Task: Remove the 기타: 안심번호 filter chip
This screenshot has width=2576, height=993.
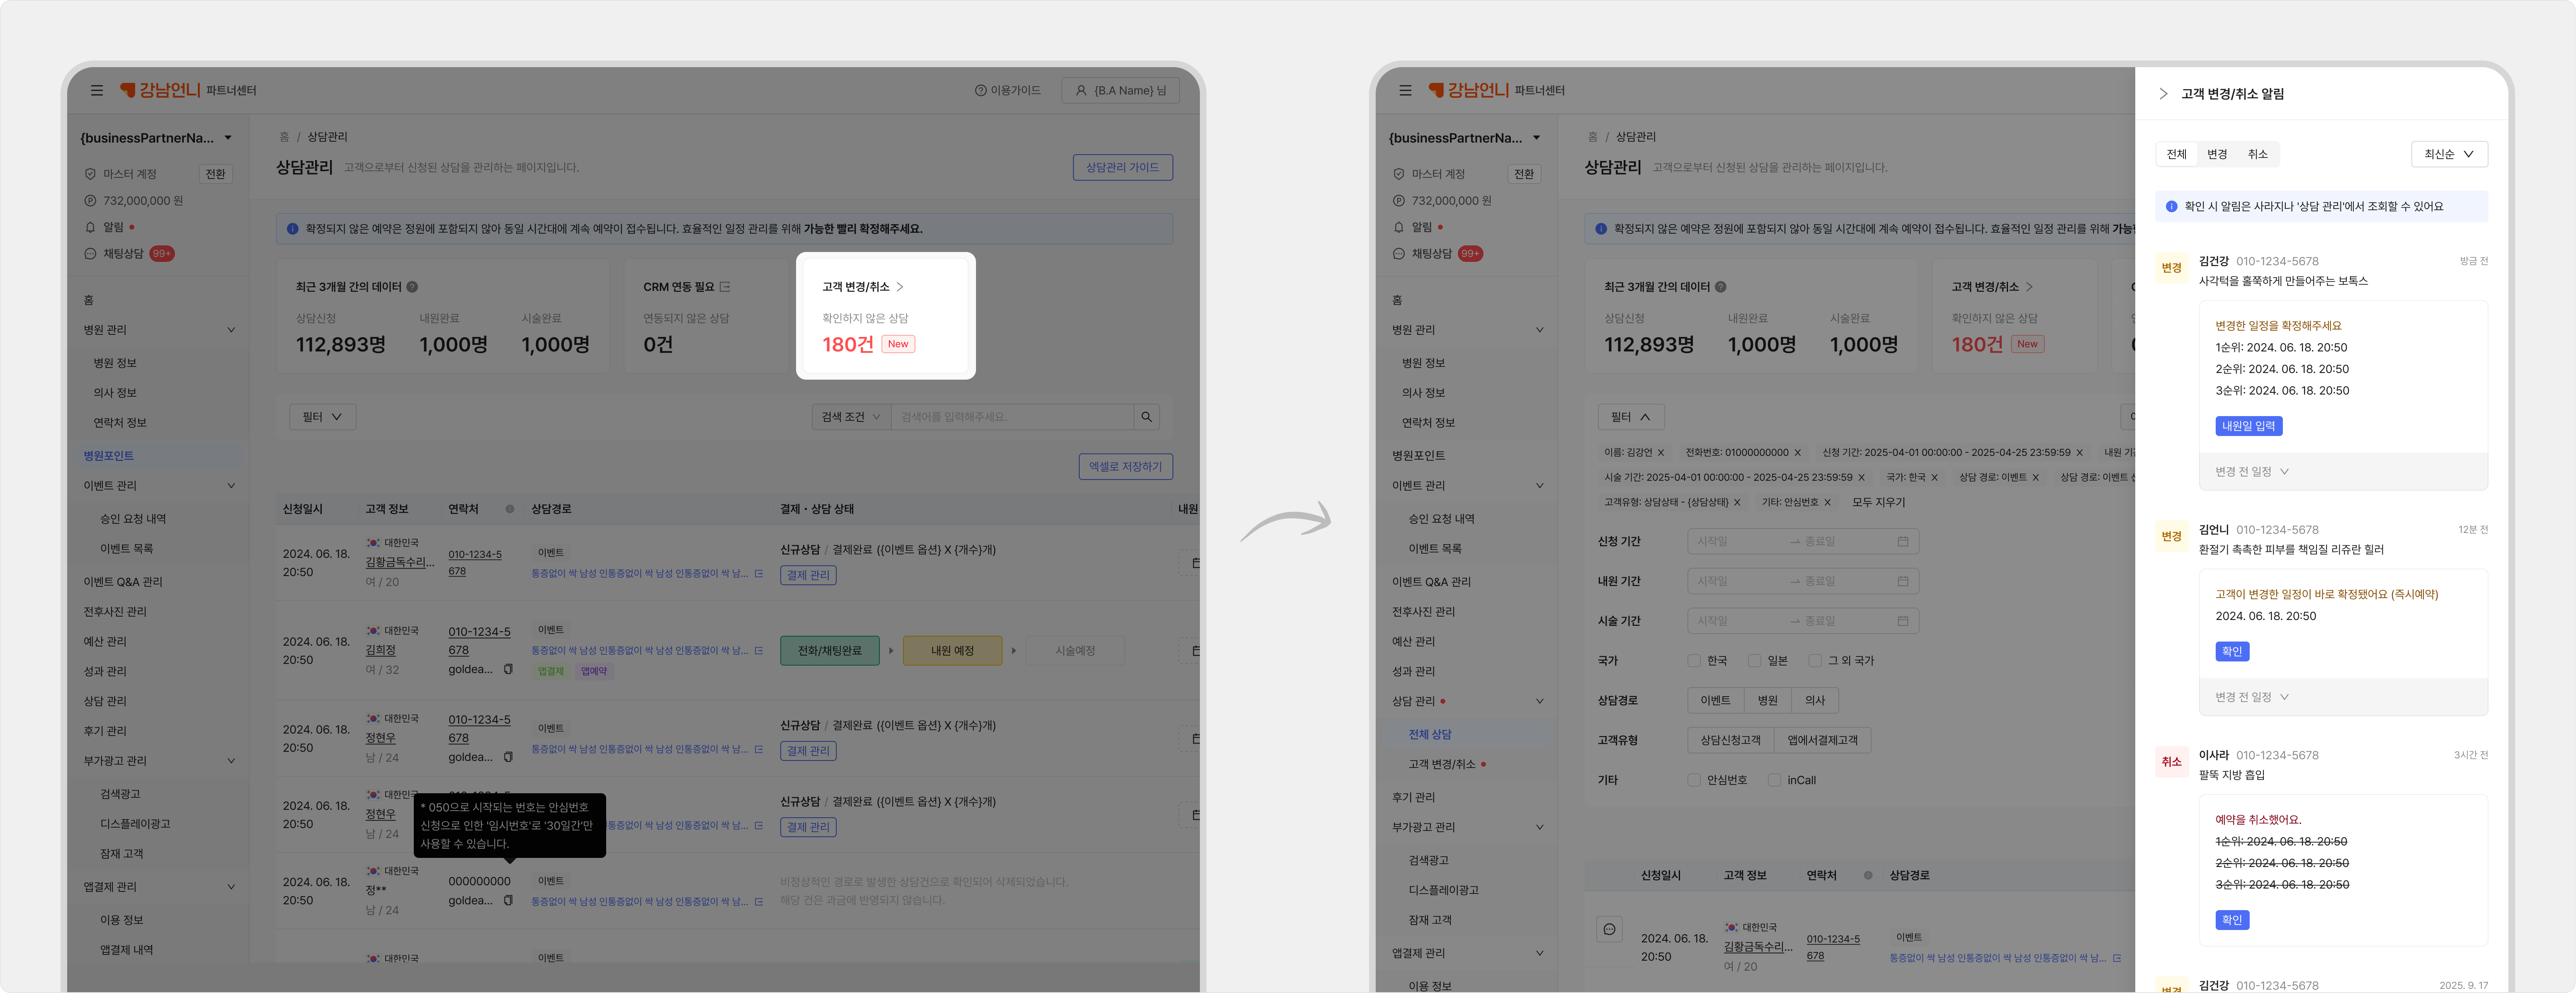Action: (x=1827, y=503)
